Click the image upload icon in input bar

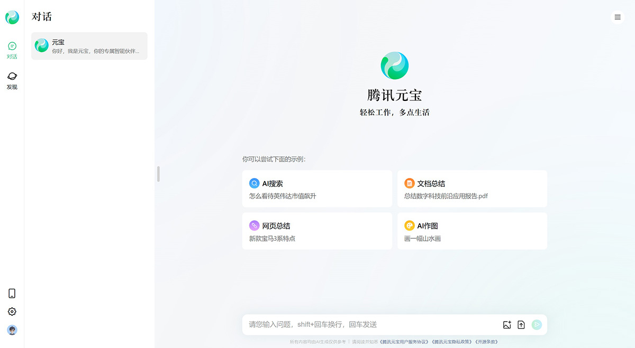pos(506,325)
